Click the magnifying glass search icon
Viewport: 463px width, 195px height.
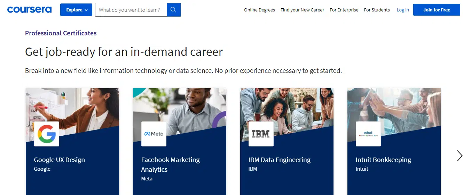point(174,10)
